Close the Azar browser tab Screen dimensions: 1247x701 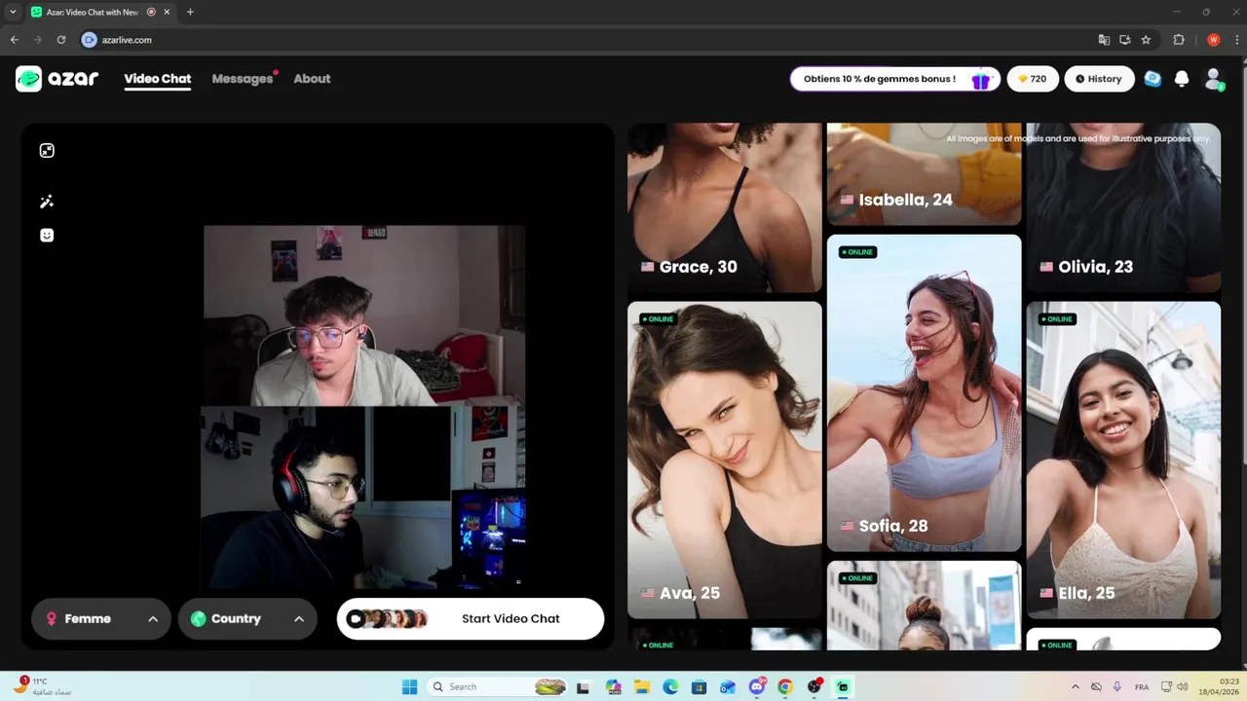click(168, 12)
